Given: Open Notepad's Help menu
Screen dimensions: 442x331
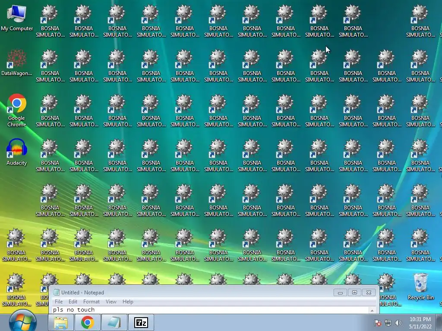Looking at the screenshot, I should 128,301.
